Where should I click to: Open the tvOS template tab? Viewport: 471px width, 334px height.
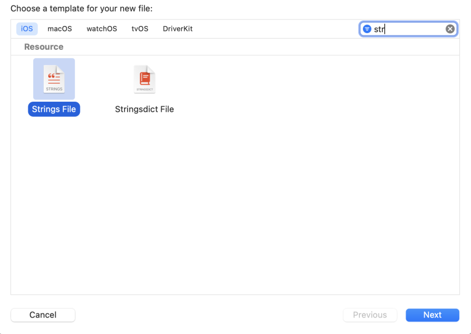pos(140,28)
